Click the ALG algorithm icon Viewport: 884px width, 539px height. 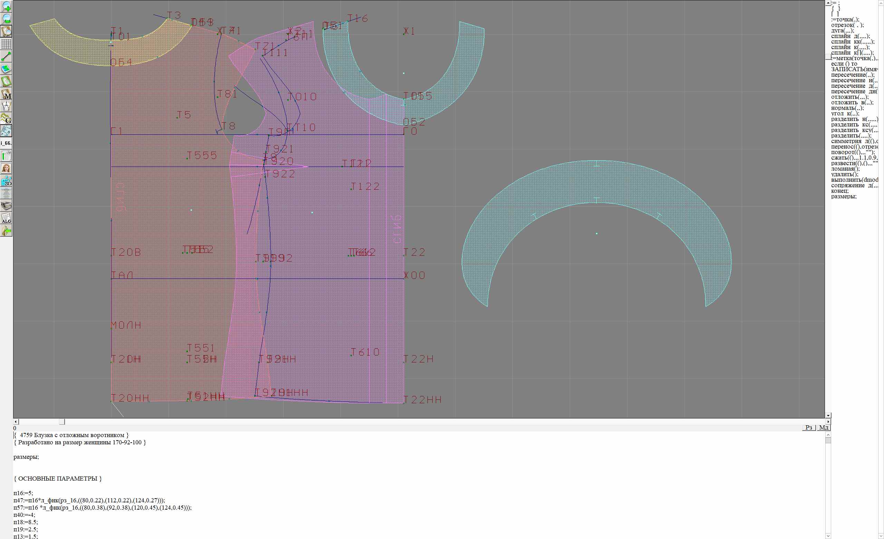[x=7, y=218]
